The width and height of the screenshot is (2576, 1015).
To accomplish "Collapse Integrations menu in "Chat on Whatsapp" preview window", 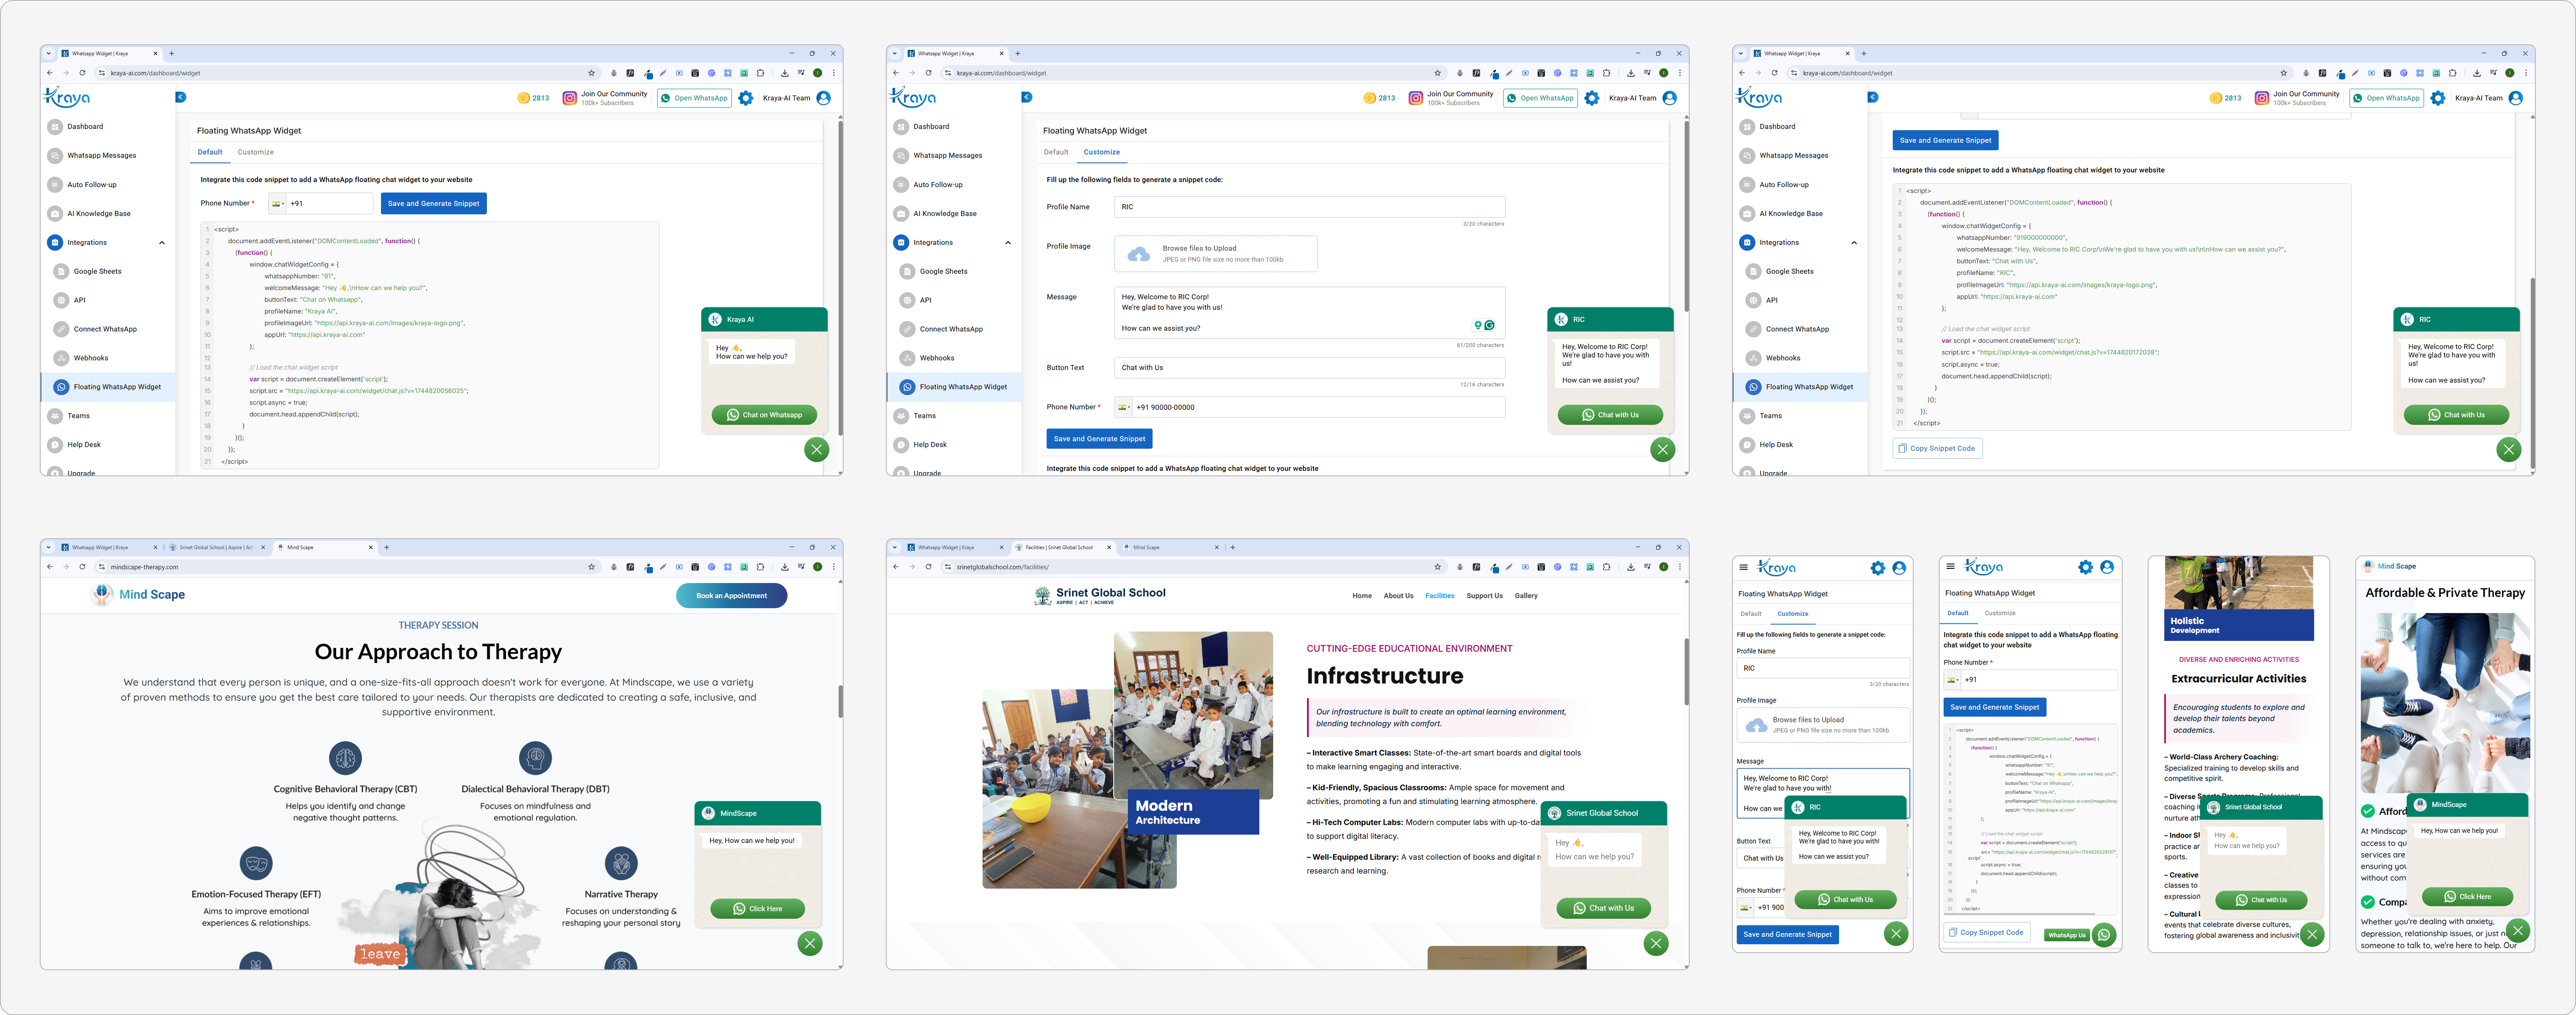I will point(162,243).
